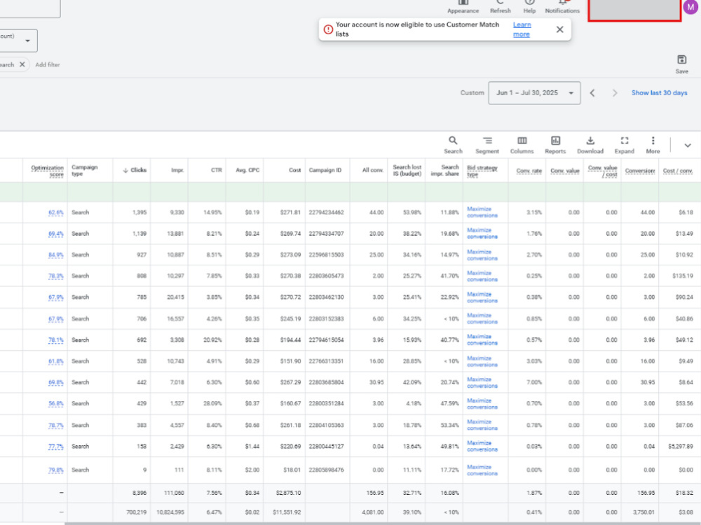Go to the next date range
This screenshot has height=525, width=701.
point(615,93)
